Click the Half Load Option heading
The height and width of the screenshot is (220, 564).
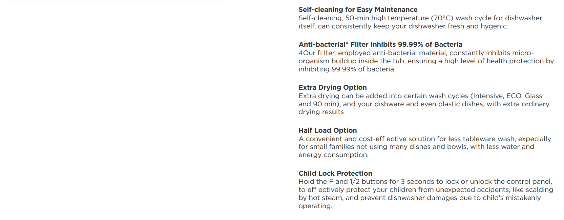click(x=328, y=130)
